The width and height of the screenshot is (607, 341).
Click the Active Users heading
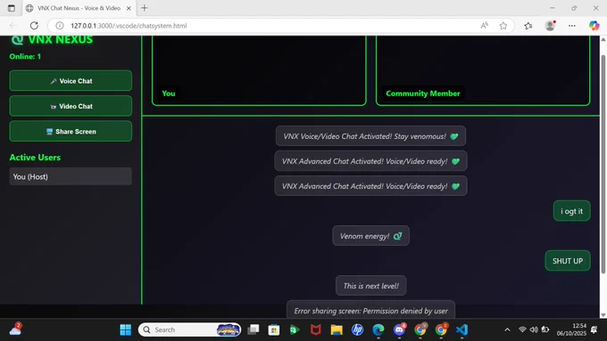(x=35, y=158)
